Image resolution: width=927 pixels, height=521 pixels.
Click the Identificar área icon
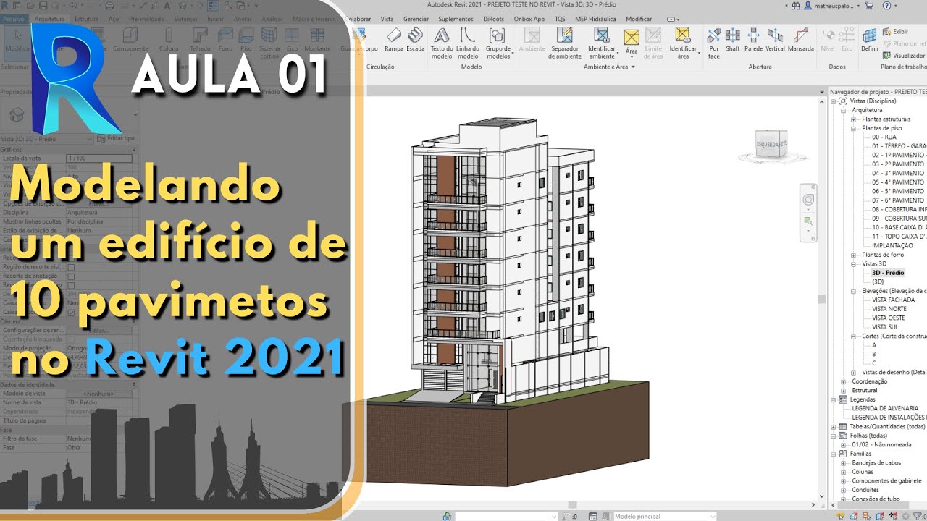pyautogui.click(x=682, y=35)
